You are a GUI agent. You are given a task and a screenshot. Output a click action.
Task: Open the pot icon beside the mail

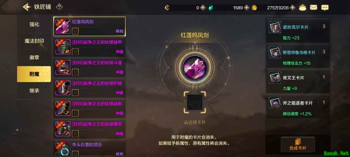click(x=303, y=8)
